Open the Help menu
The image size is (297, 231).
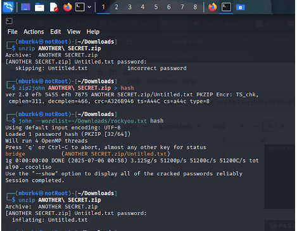click(x=93, y=32)
